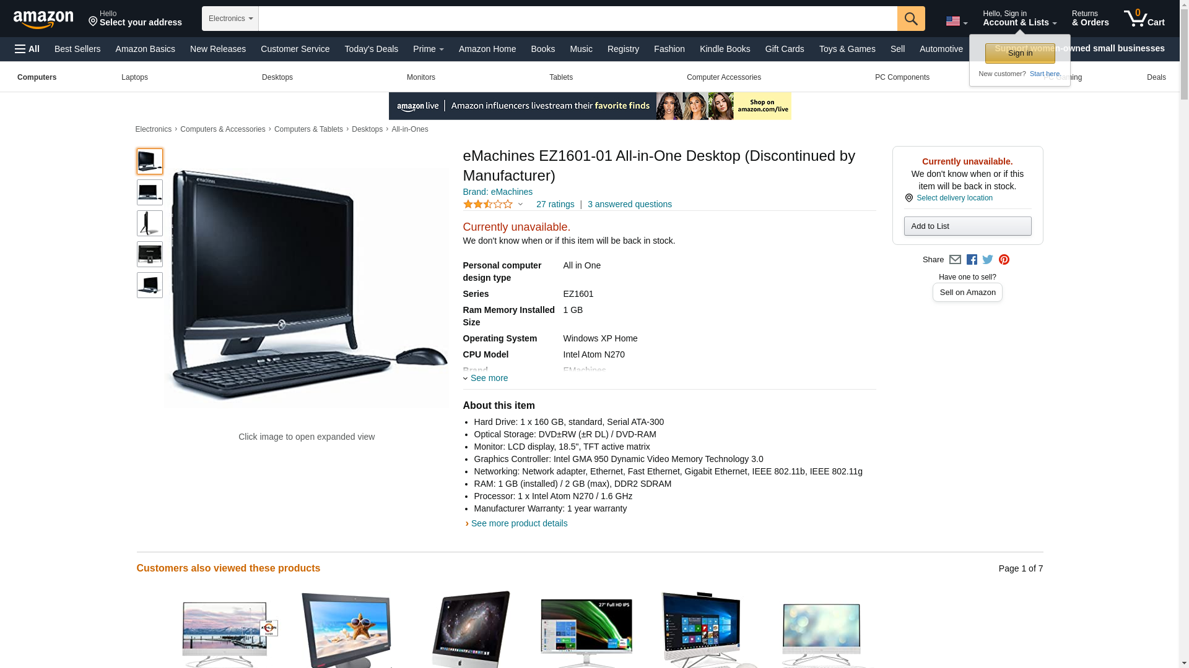The width and height of the screenshot is (1189, 668).
Task: Select the side-view product thumbnail
Action: [x=150, y=223]
